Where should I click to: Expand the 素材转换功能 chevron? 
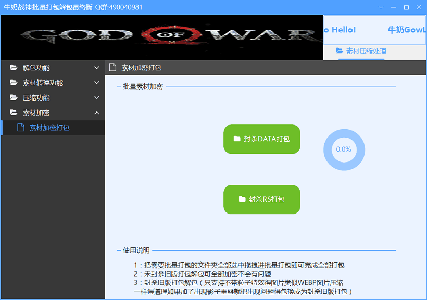coord(97,83)
